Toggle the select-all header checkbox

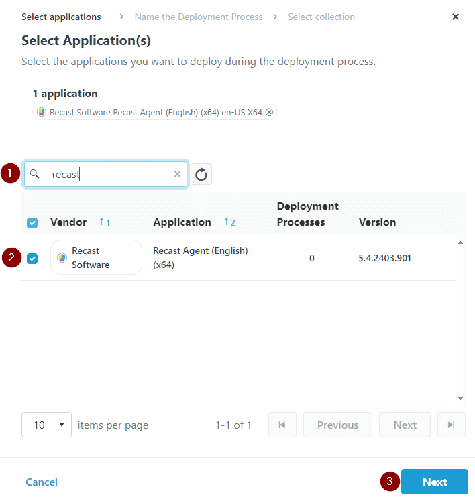(x=32, y=222)
